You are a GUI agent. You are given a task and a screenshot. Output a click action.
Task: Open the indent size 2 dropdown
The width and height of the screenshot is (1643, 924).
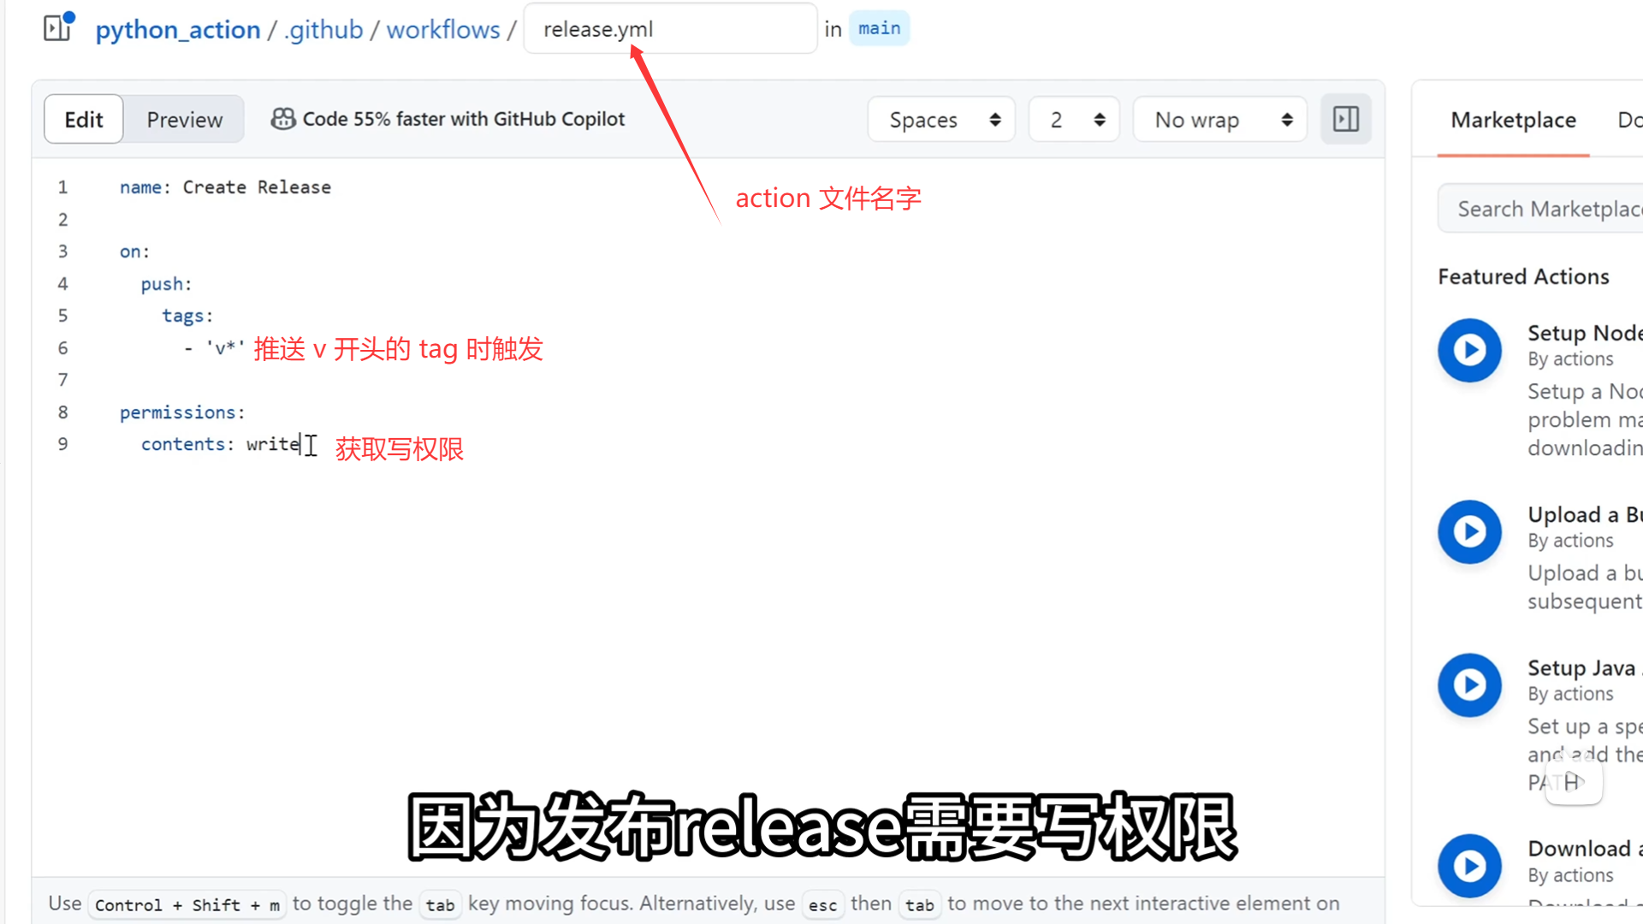tap(1075, 119)
